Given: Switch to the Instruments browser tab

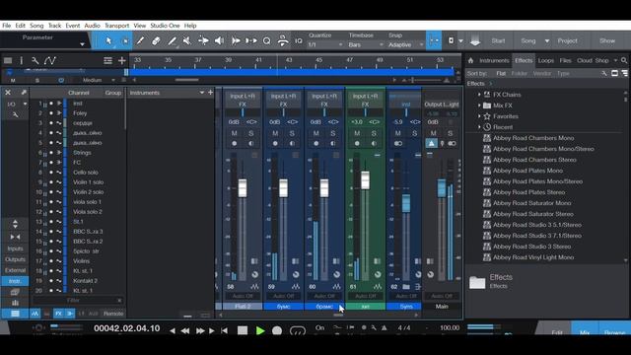Looking at the screenshot, I should tap(494, 61).
